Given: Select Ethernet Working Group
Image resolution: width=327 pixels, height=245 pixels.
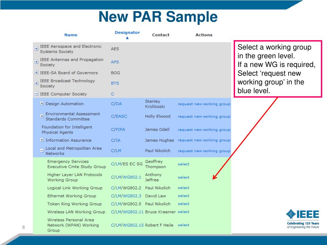Looking at the screenshot, I should [184, 196].
